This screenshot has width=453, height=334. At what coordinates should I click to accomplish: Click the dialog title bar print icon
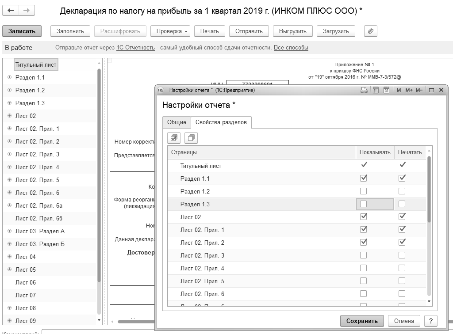(364, 90)
